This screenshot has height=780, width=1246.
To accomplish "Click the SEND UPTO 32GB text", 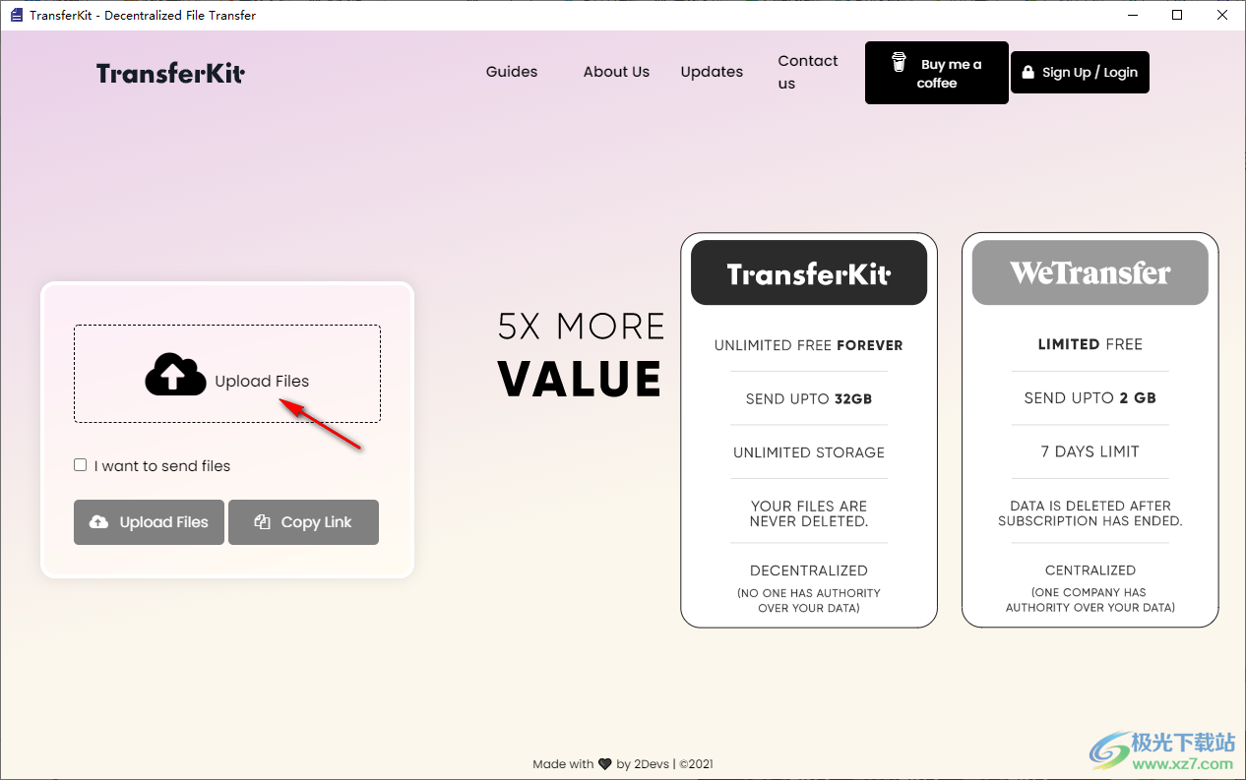I will (809, 398).
